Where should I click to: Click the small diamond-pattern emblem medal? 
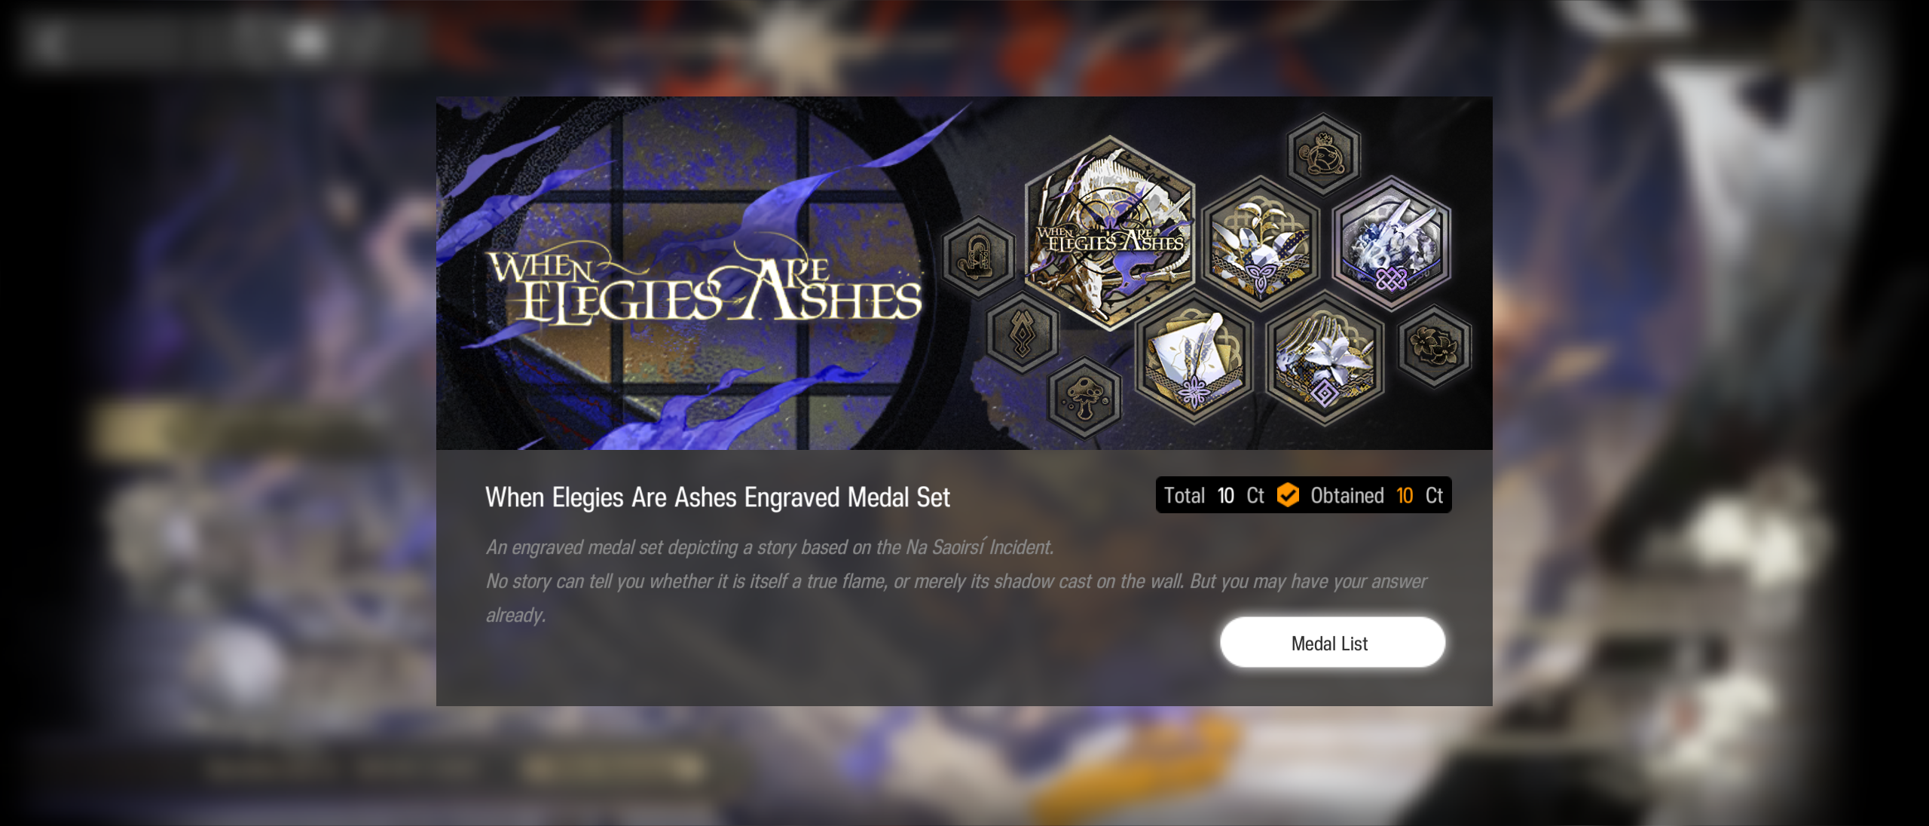coord(1023,332)
